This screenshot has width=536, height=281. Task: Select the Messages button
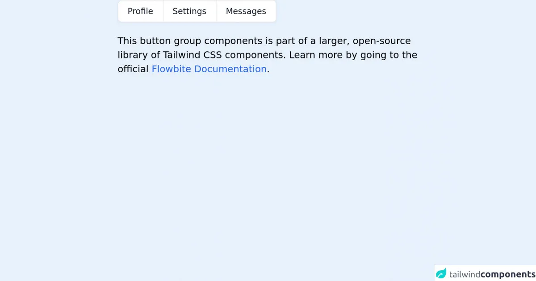pos(246,11)
